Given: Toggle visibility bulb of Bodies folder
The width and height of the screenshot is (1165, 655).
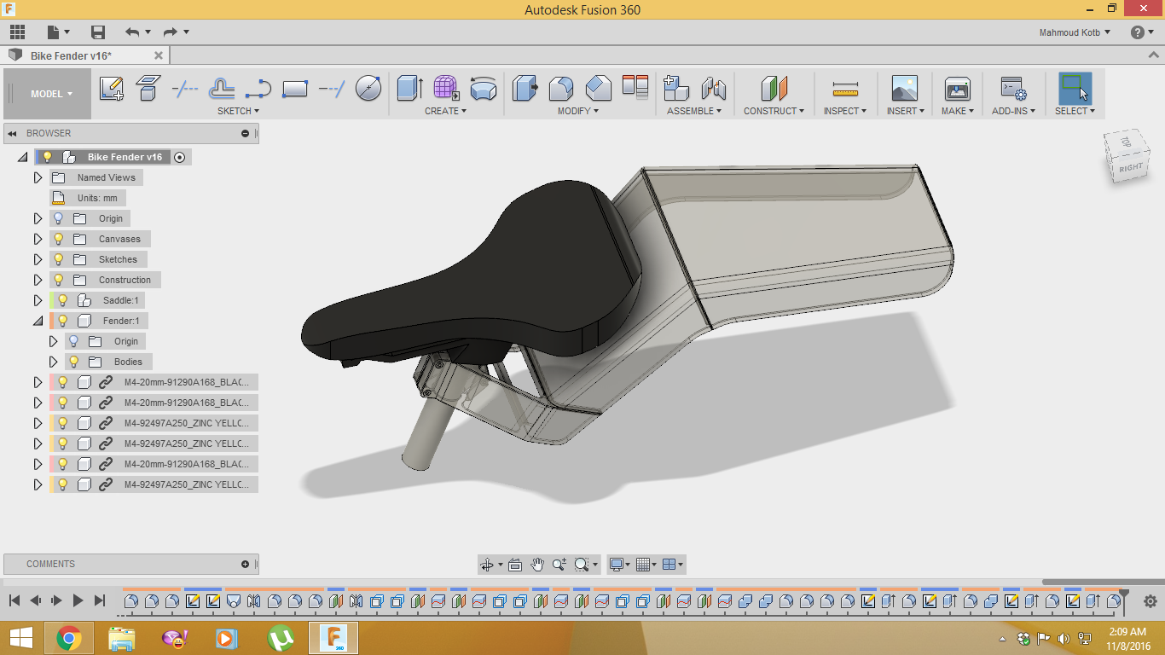Looking at the screenshot, I should (x=74, y=362).
